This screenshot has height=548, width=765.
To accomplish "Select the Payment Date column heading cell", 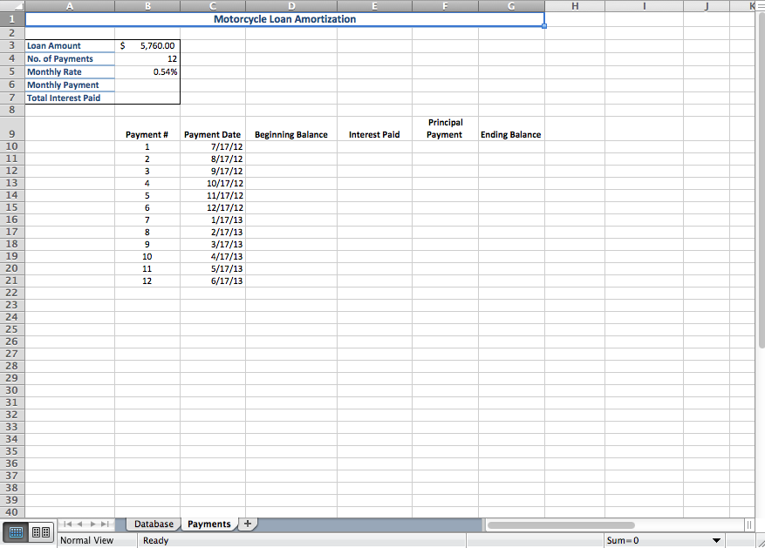I will (212, 134).
